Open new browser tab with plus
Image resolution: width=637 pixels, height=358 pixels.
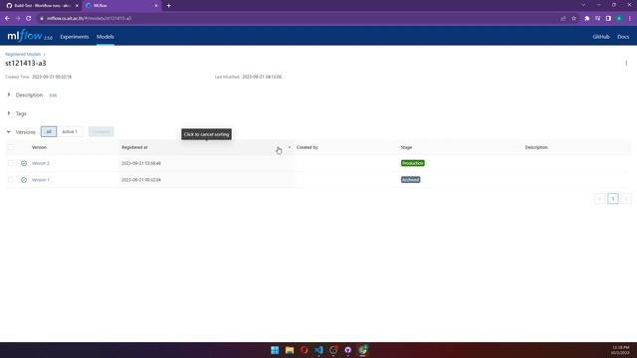coord(168,6)
